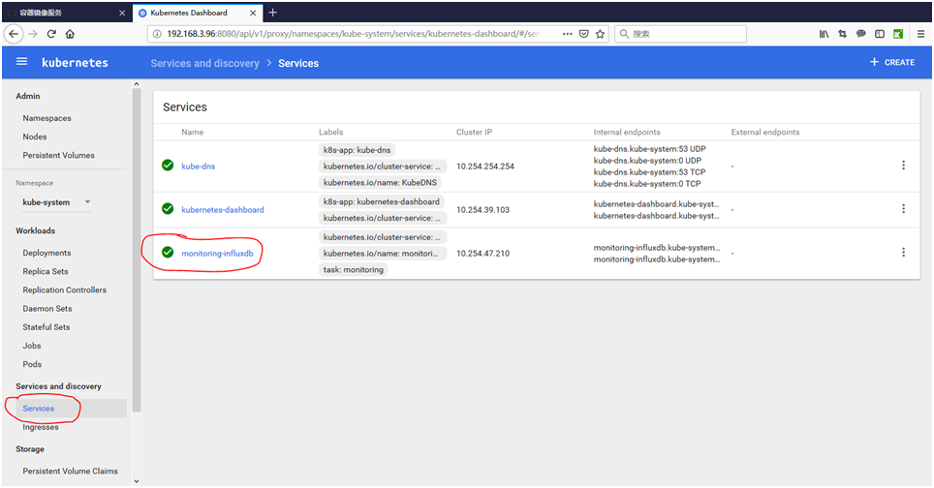Open actions menu for monitoring-influxdb row
This screenshot has width=934, height=488.
[903, 252]
